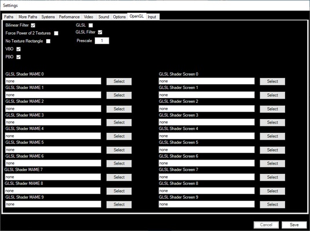Turn off the GLSL Filter checkbox
310x231 pixels.
(x=100, y=32)
